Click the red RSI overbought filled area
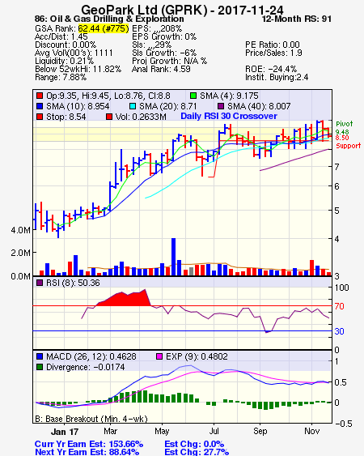The image size is (364, 456). (125, 298)
